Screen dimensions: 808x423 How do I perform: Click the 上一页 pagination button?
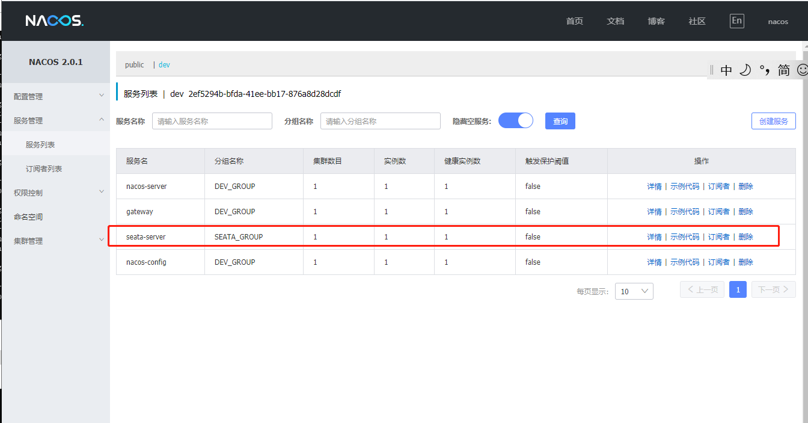(702, 289)
